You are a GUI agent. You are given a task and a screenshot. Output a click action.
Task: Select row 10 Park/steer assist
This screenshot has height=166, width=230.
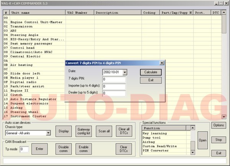pyautogui.click(x=34, y=86)
